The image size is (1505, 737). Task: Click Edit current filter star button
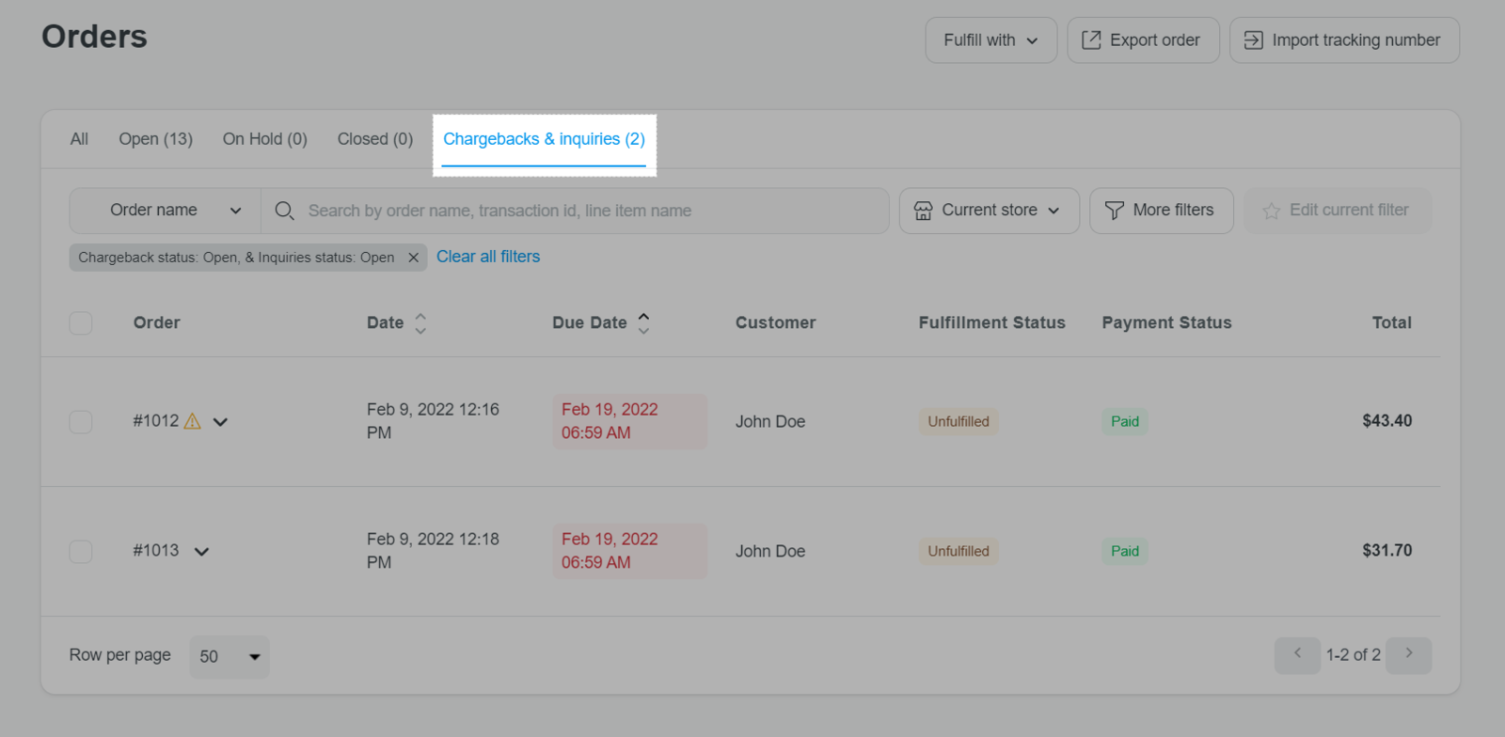point(1337,211)
